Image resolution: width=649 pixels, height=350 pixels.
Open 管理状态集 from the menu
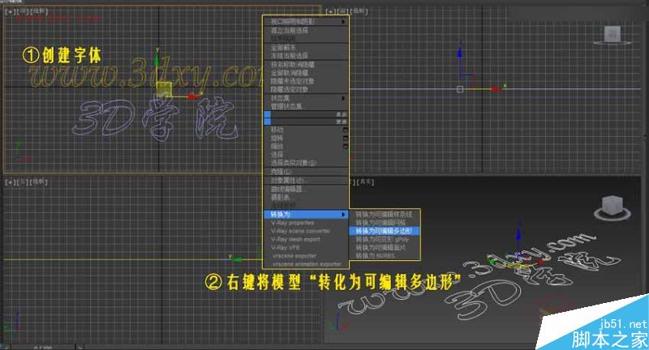point(286,107)
